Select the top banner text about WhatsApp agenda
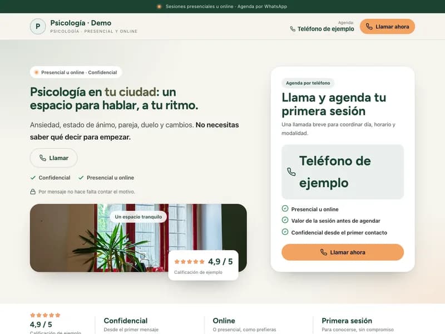Screen dimensions: 445x334 tap(226, 7)
